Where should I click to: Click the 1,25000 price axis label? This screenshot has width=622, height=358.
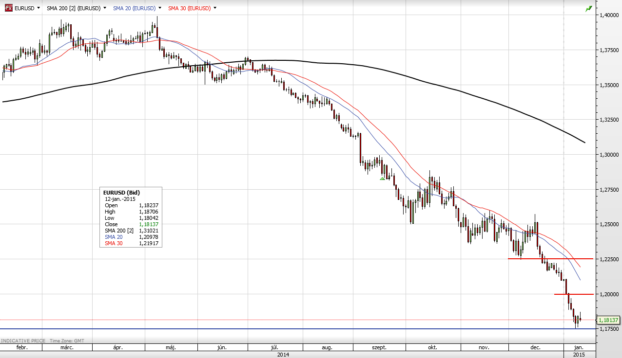point(609,224)
